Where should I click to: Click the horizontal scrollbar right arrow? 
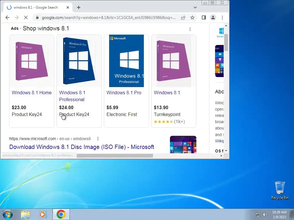[x=221, y=156]
